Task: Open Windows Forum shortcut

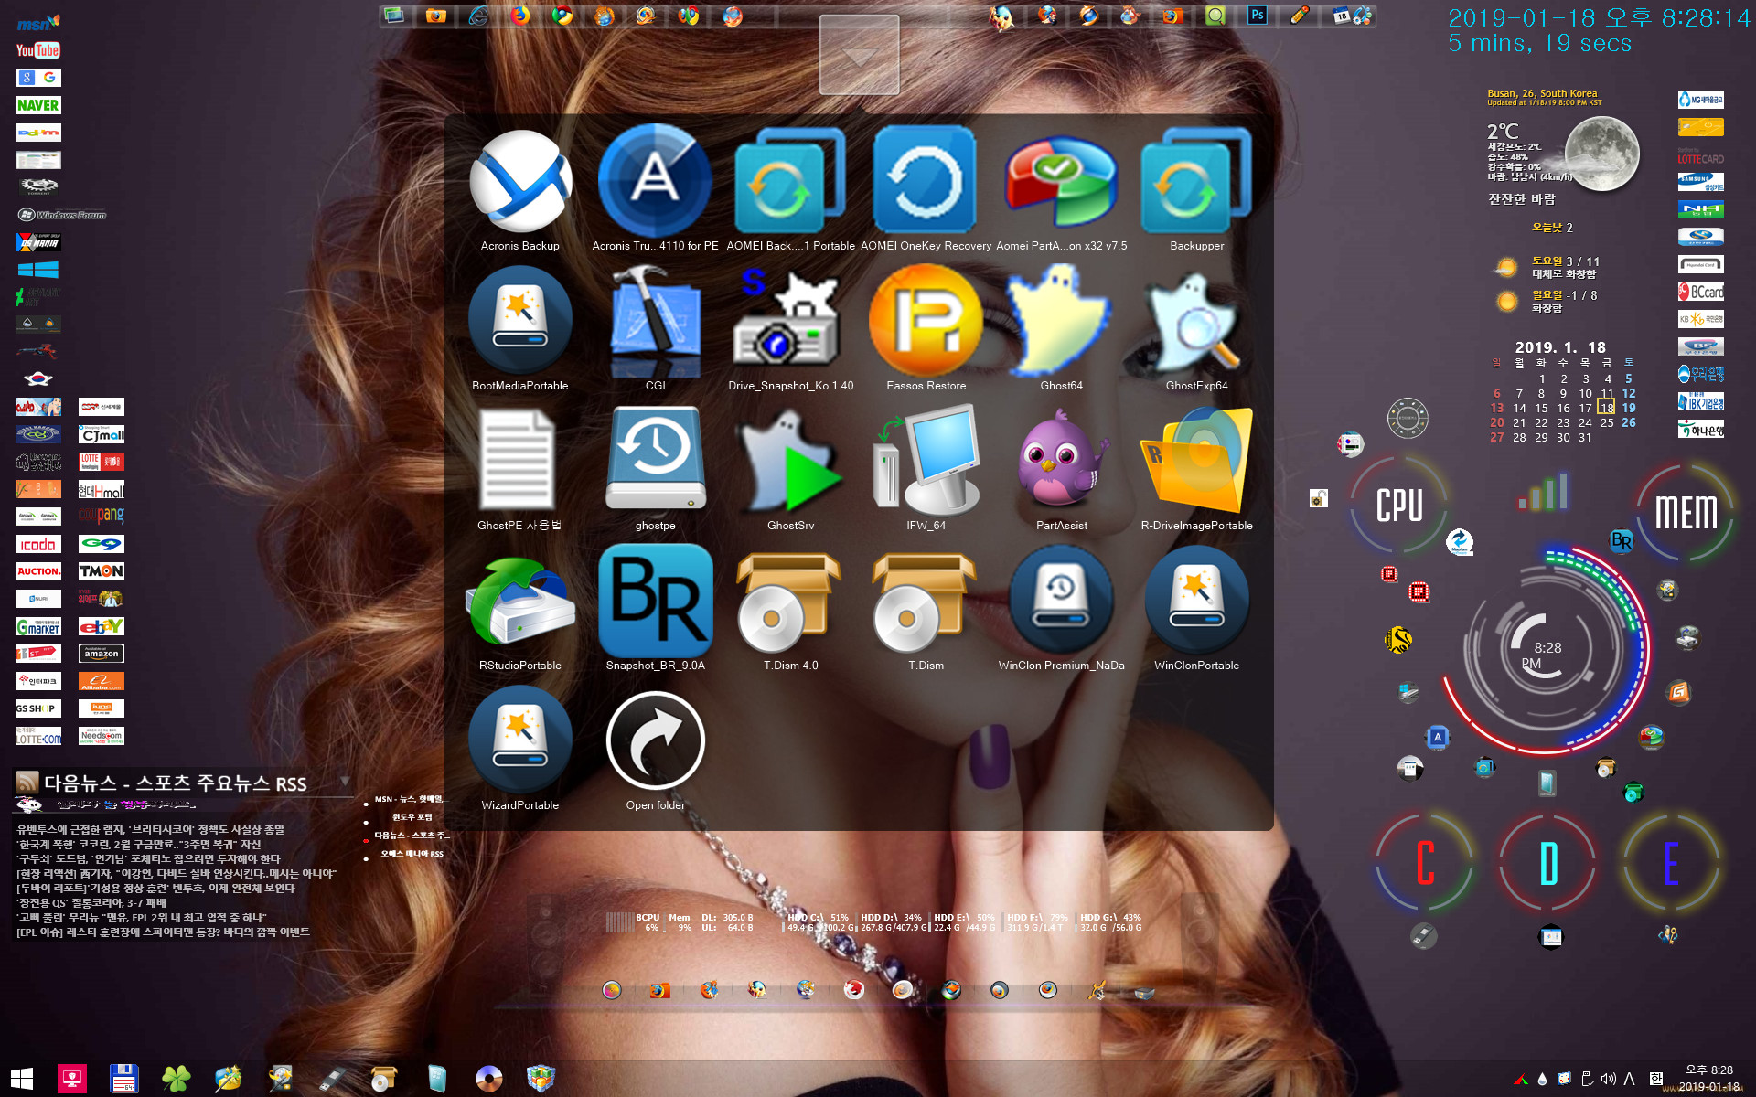Action: tap(62, 215)
